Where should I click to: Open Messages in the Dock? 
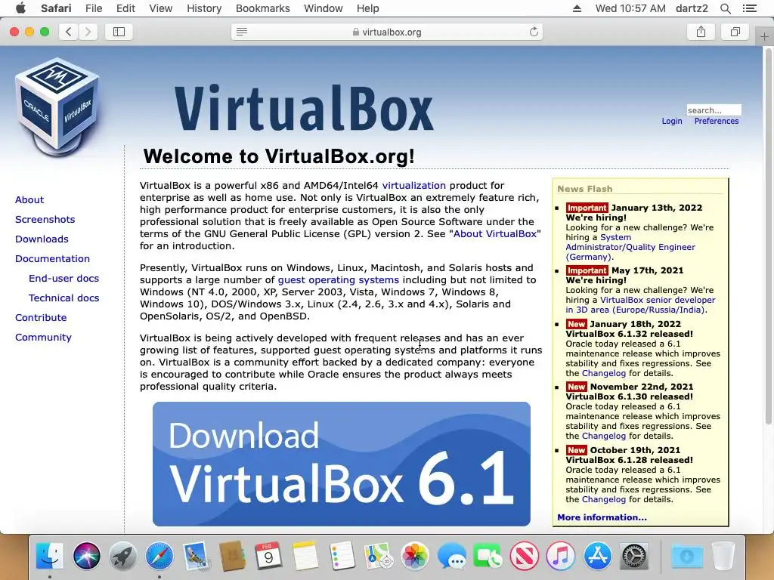point(451,556)
